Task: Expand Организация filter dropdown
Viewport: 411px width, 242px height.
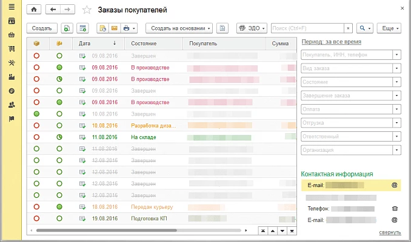Action: point(396,150)
